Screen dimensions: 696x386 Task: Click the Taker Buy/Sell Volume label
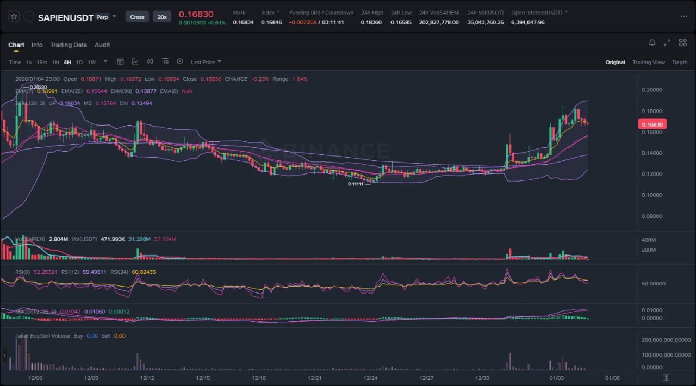pos(42,336)
